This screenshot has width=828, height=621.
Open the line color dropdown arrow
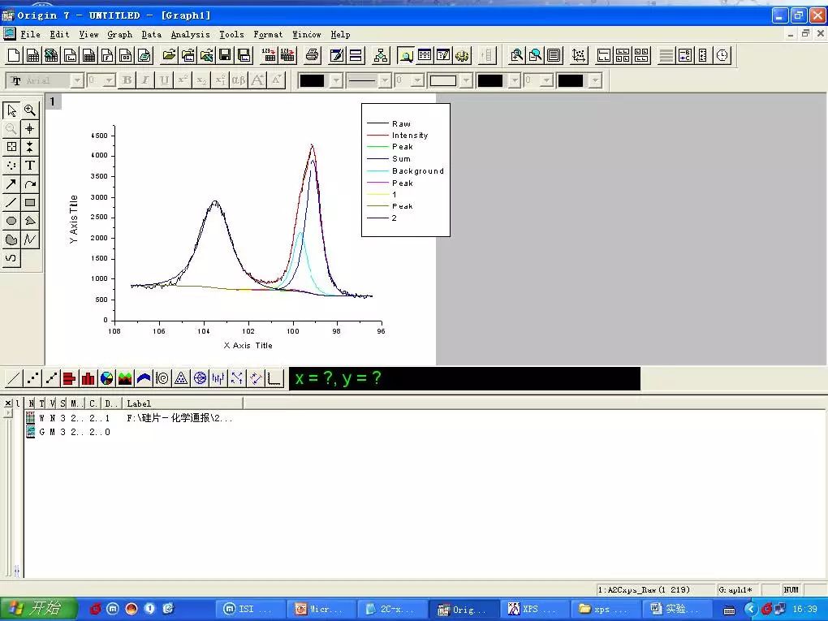336,80
